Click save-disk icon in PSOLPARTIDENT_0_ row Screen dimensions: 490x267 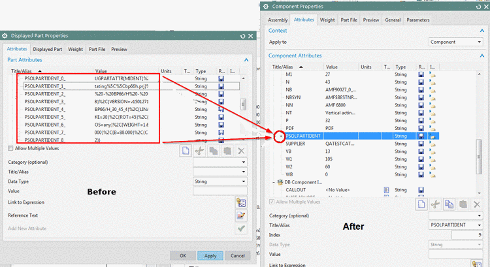(221, 79)
